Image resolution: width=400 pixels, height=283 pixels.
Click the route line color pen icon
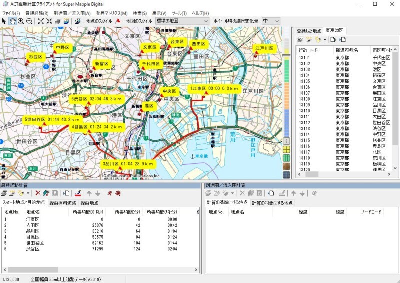pyautogui.click(x=78, y=193)
